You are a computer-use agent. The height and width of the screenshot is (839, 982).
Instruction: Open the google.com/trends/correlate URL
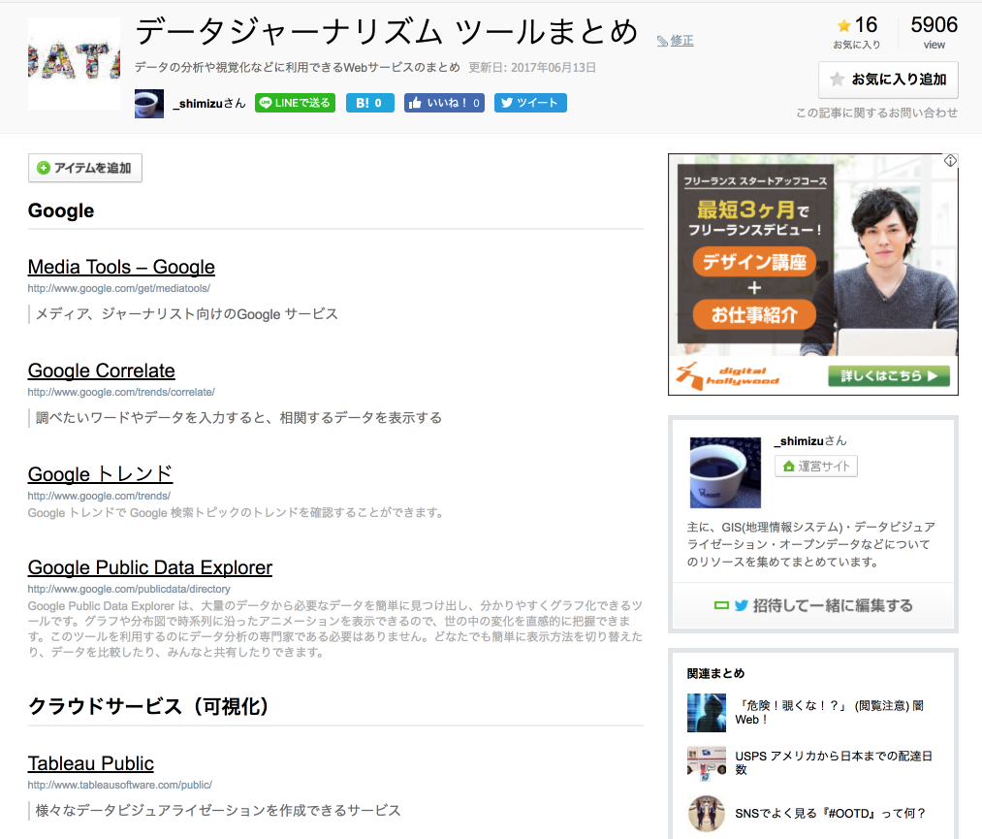[x=121, y=392]
